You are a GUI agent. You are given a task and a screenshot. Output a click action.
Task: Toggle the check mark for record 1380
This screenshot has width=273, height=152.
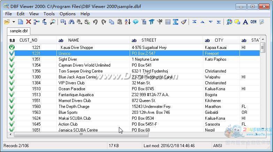click(12, 77)
